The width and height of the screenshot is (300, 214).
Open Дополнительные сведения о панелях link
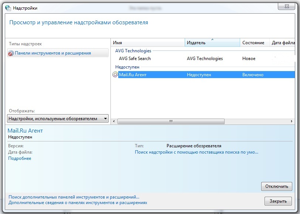(x=78, y=203)
